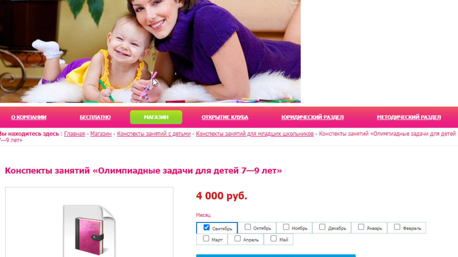Uncheck the Сентябрь month checkbox
The image size is (458, 257).
click(206, 227)
